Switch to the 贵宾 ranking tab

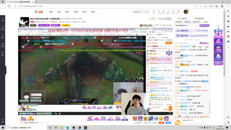pos(197,22)
